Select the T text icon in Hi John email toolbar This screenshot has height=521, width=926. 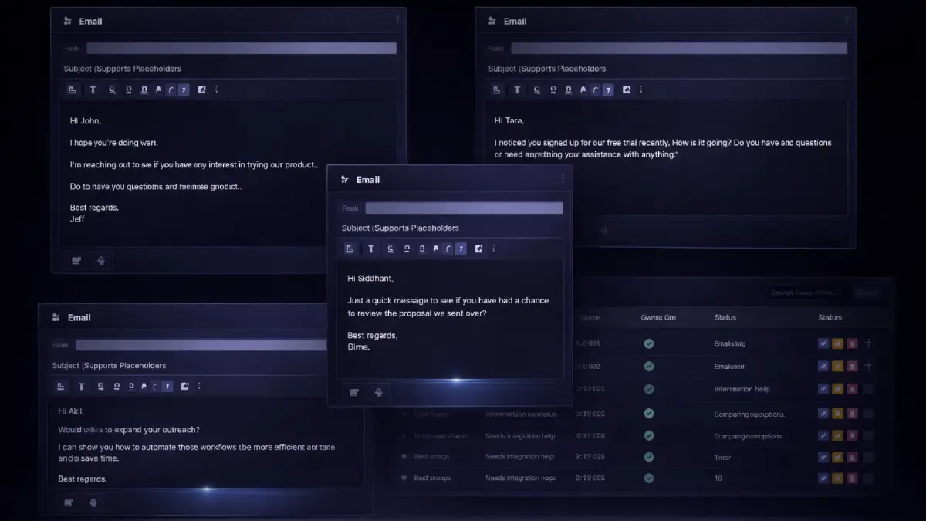93,90
